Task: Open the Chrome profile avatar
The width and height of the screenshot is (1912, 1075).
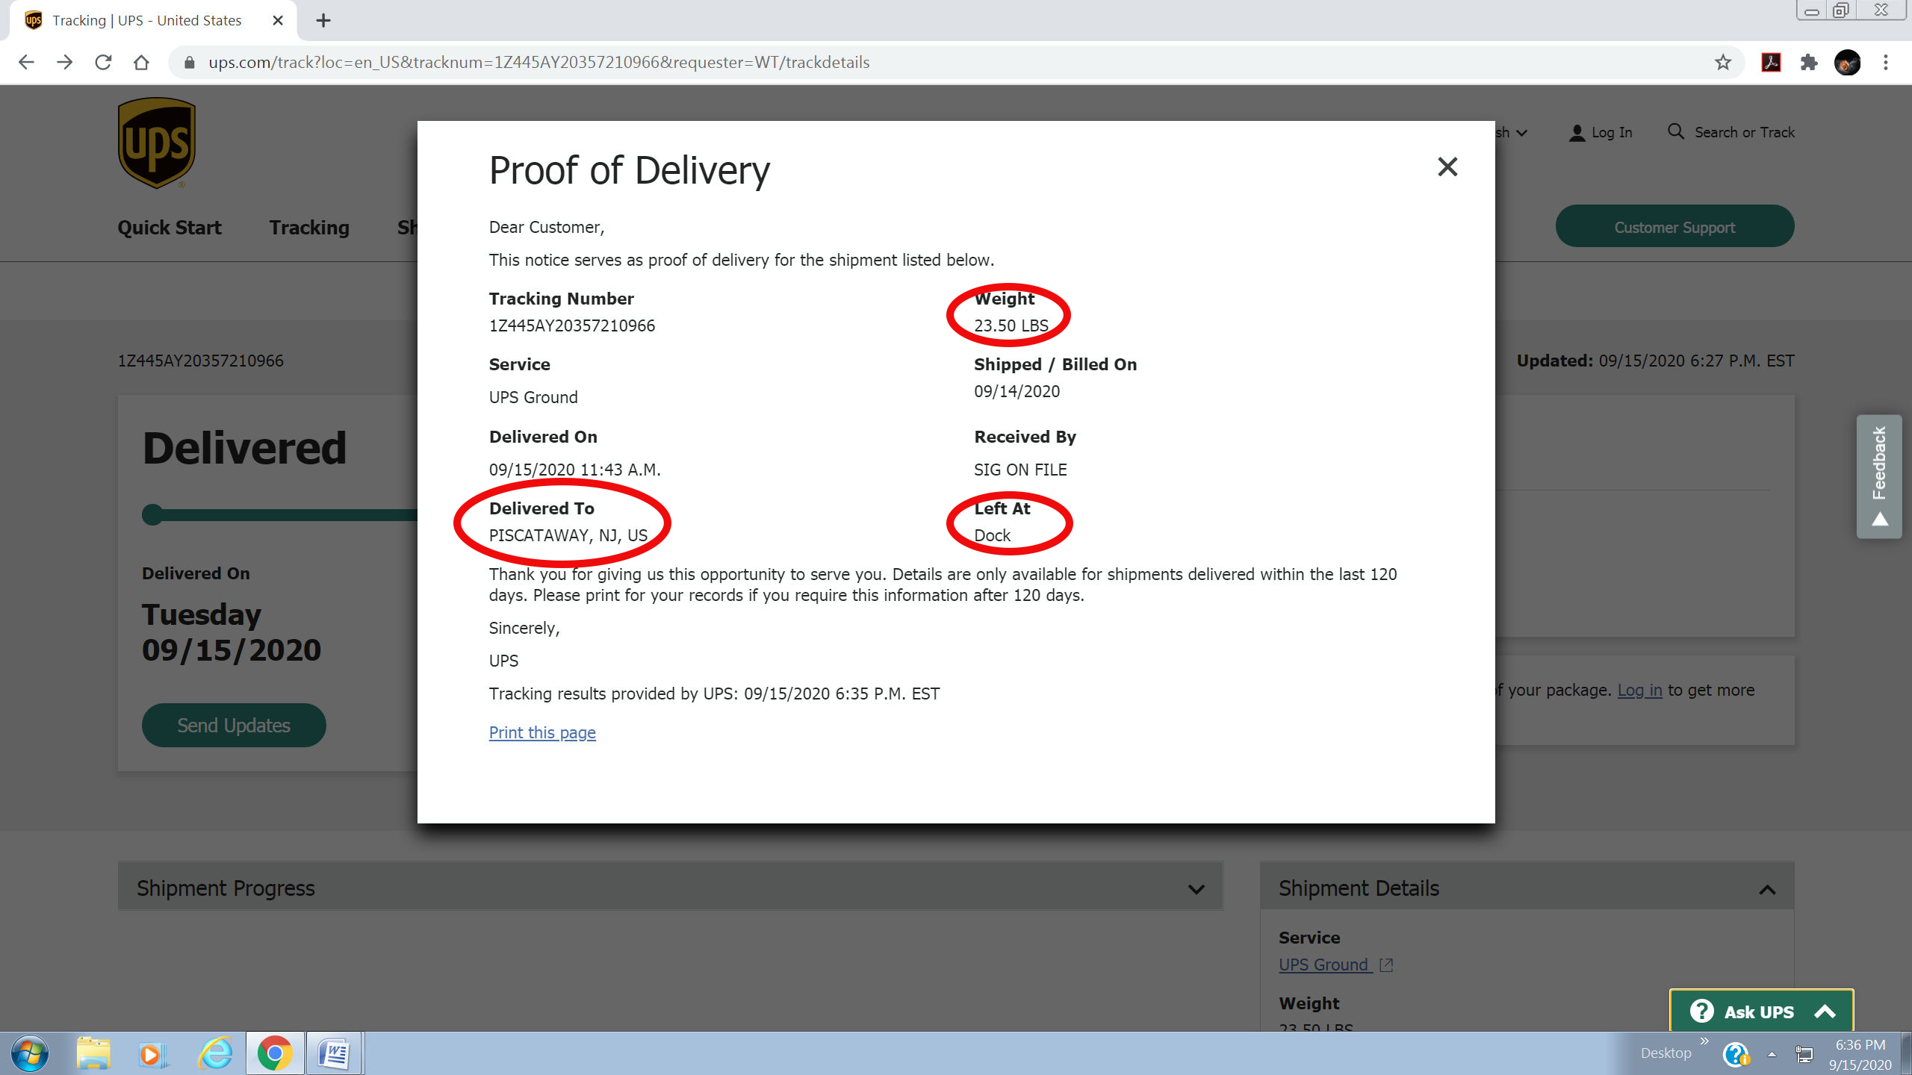Action: [1848, 62]
